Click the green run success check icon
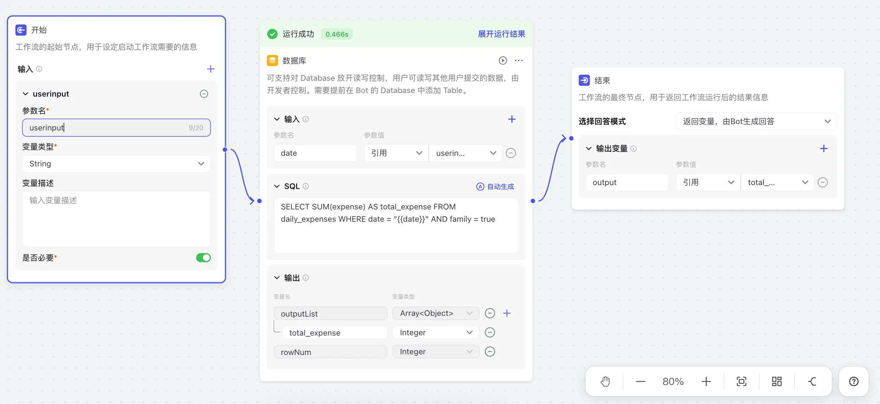Screen dimensions: 880x404 272,34
